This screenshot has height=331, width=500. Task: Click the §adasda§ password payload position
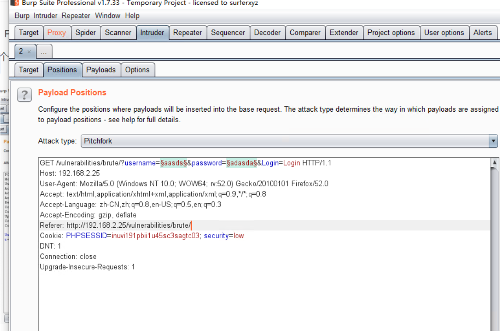[x=241, y=163]
